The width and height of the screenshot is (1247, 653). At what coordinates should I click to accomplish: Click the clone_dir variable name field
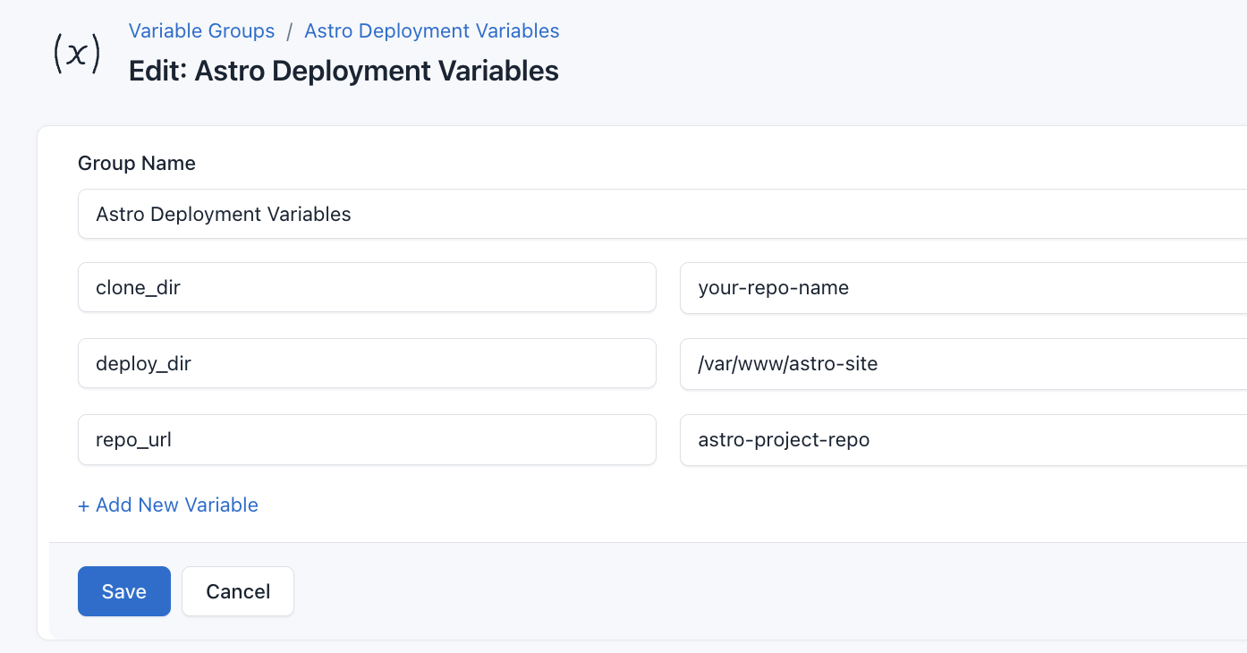(367, 287)
